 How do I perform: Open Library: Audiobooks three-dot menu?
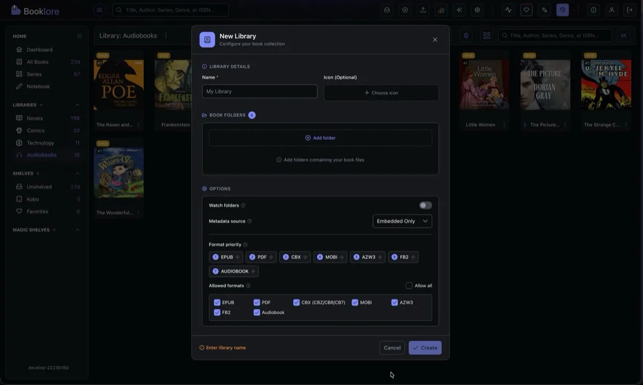point(166,35)
